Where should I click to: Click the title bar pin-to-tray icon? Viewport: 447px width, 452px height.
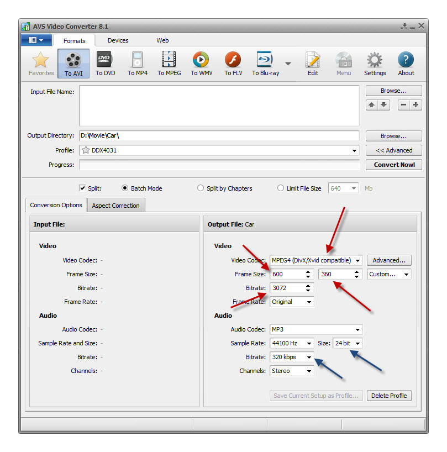point(404,26)
